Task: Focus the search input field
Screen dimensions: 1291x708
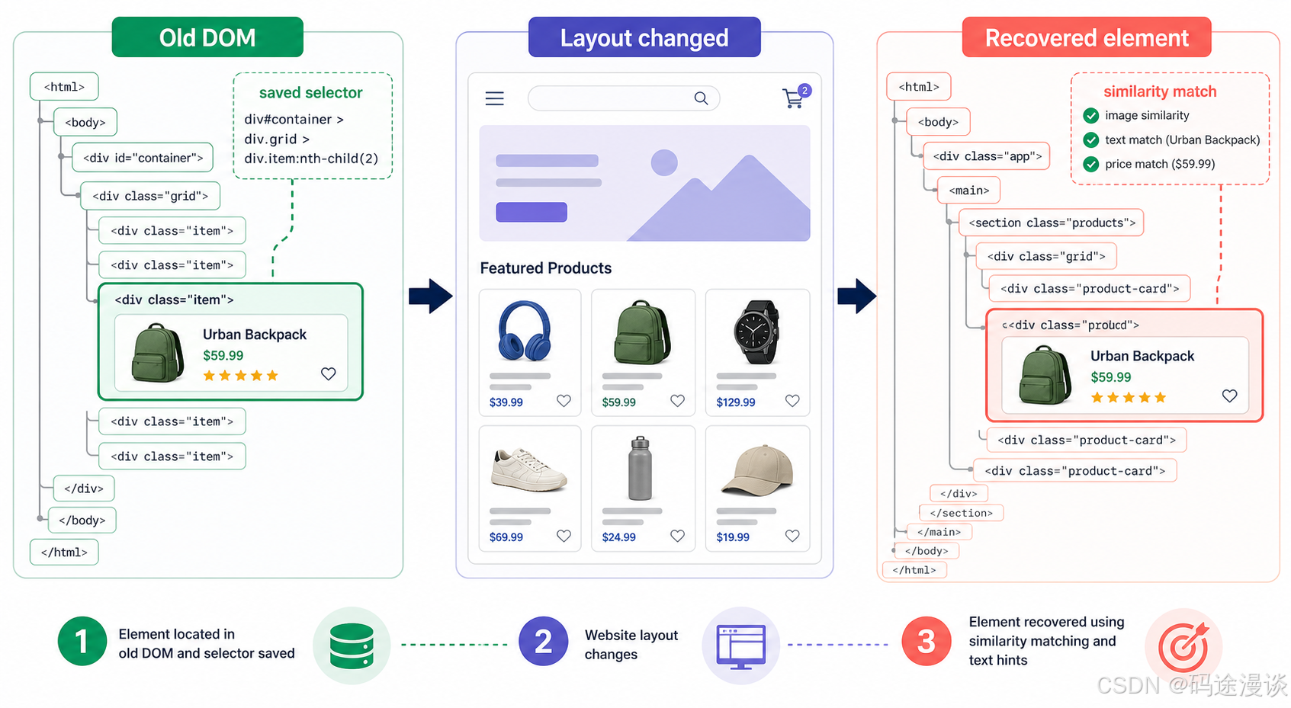Action: (x=623, y=98)
